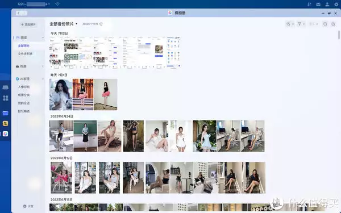This screenshot has height=213, width=341.
Task: Refresh the photo list via the reload icon
Action: (x=101, y=24)
